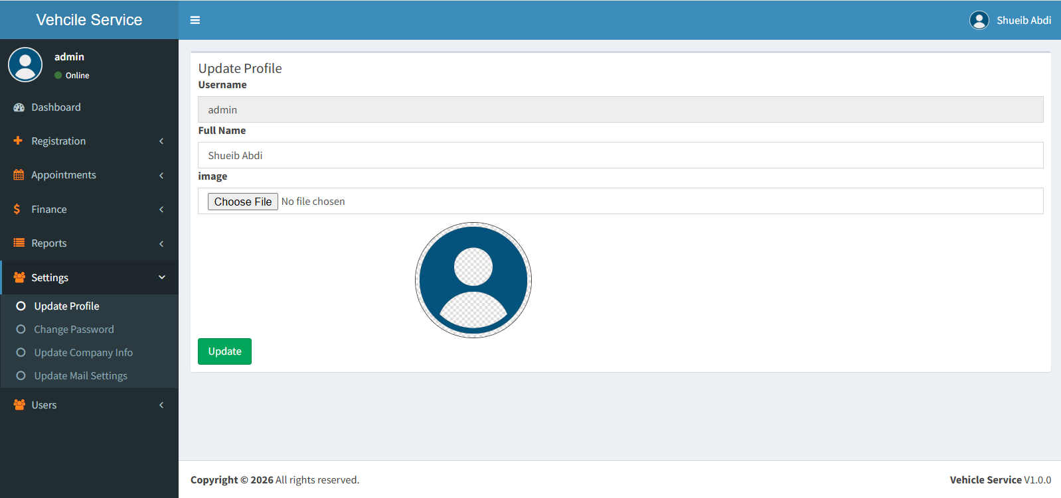Expand the Registration menu chevron
1061x498 pixels.
[x=161, y=141]
